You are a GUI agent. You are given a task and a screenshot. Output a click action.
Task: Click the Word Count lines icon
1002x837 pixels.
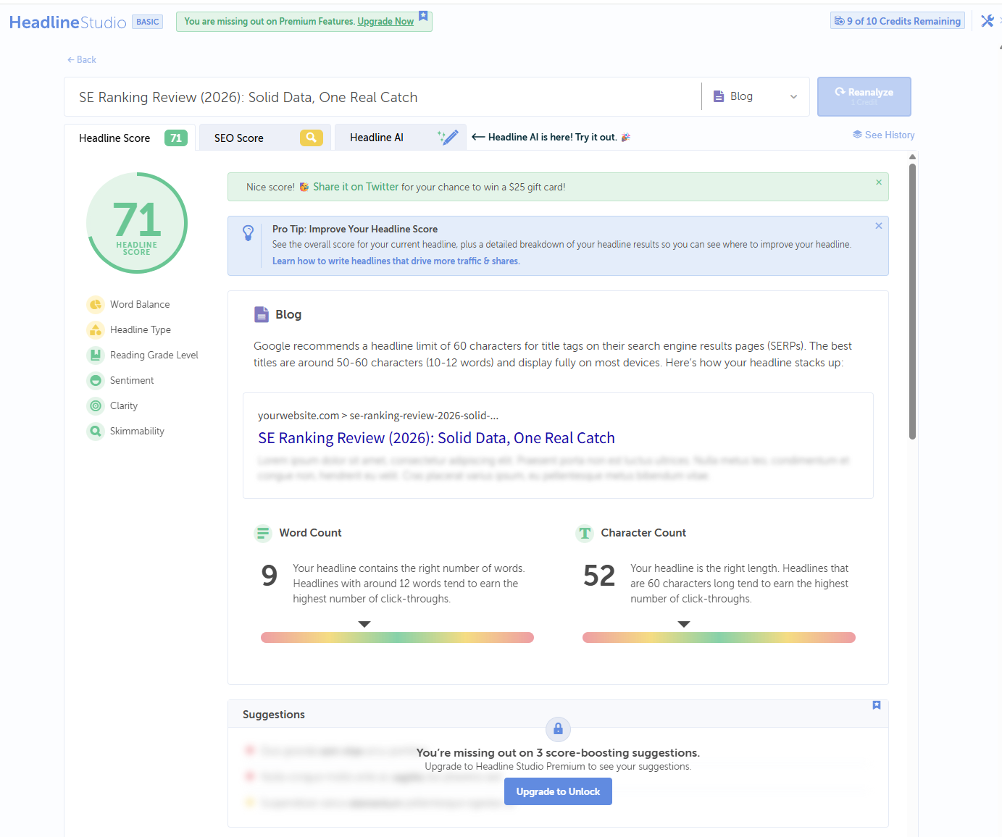pos(263,533)
